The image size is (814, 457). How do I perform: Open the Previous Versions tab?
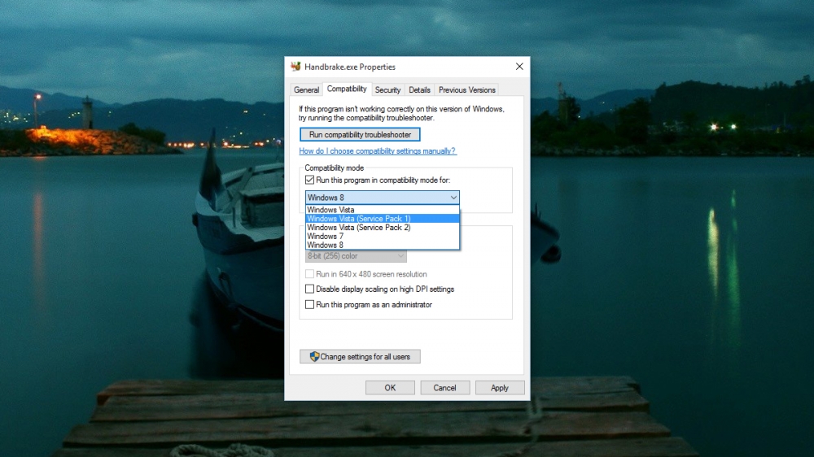coord(466,90)
